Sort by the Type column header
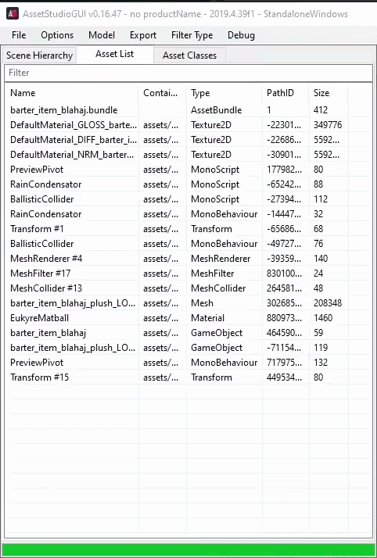Image resolution: width=377 pixels, height=558 pixels. [x=224, y=93]
